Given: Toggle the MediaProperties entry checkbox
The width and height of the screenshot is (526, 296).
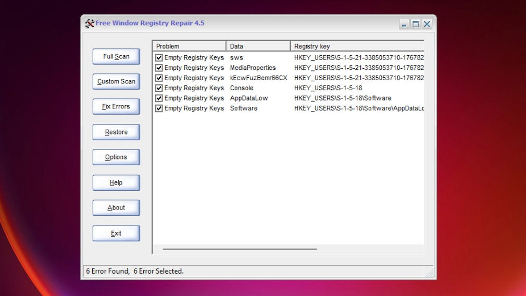Looking at the screenshot, I should [x=159, y=68].
